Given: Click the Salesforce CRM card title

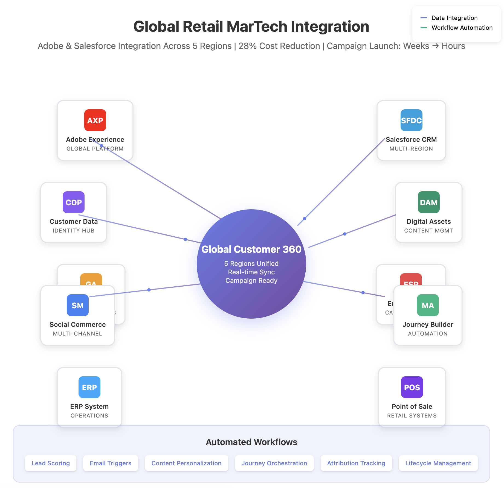Looking at the screenshot, I should coord(411,139).
